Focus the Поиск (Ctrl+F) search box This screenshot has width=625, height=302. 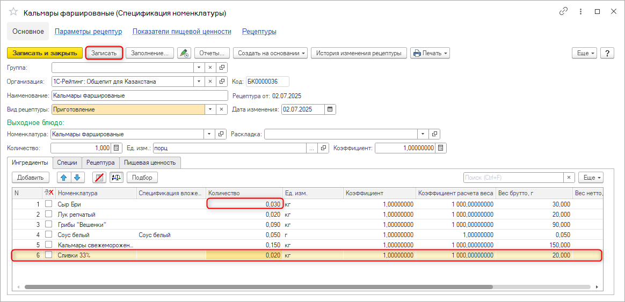(513, 178)
